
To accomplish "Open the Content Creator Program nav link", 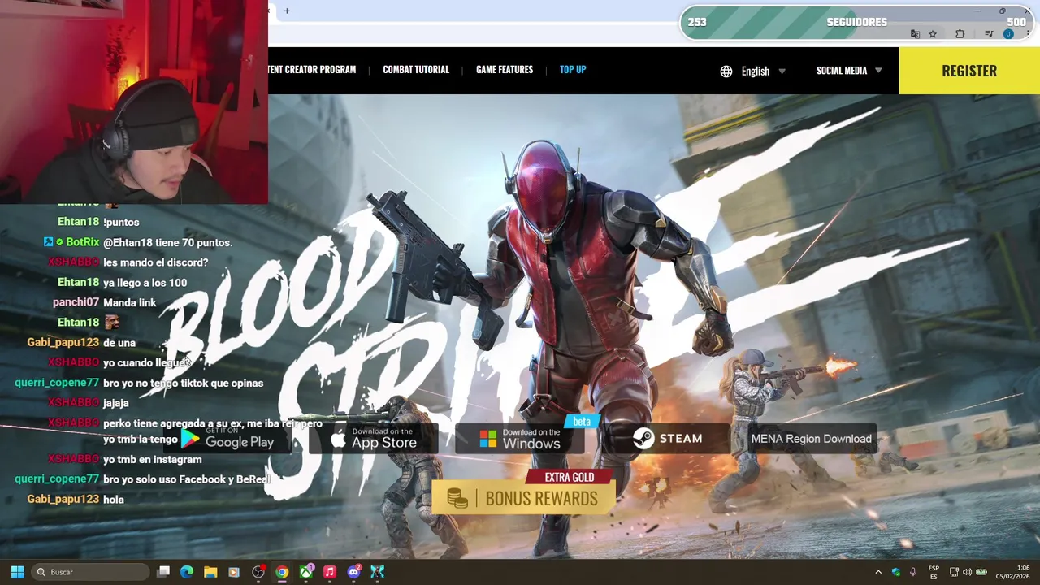I will click(x=312, y=70).
